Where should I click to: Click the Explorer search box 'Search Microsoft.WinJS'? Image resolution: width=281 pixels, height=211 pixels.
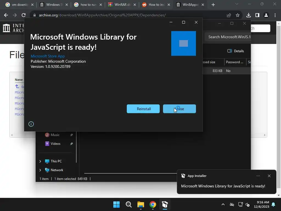click(x=227, y=37)
